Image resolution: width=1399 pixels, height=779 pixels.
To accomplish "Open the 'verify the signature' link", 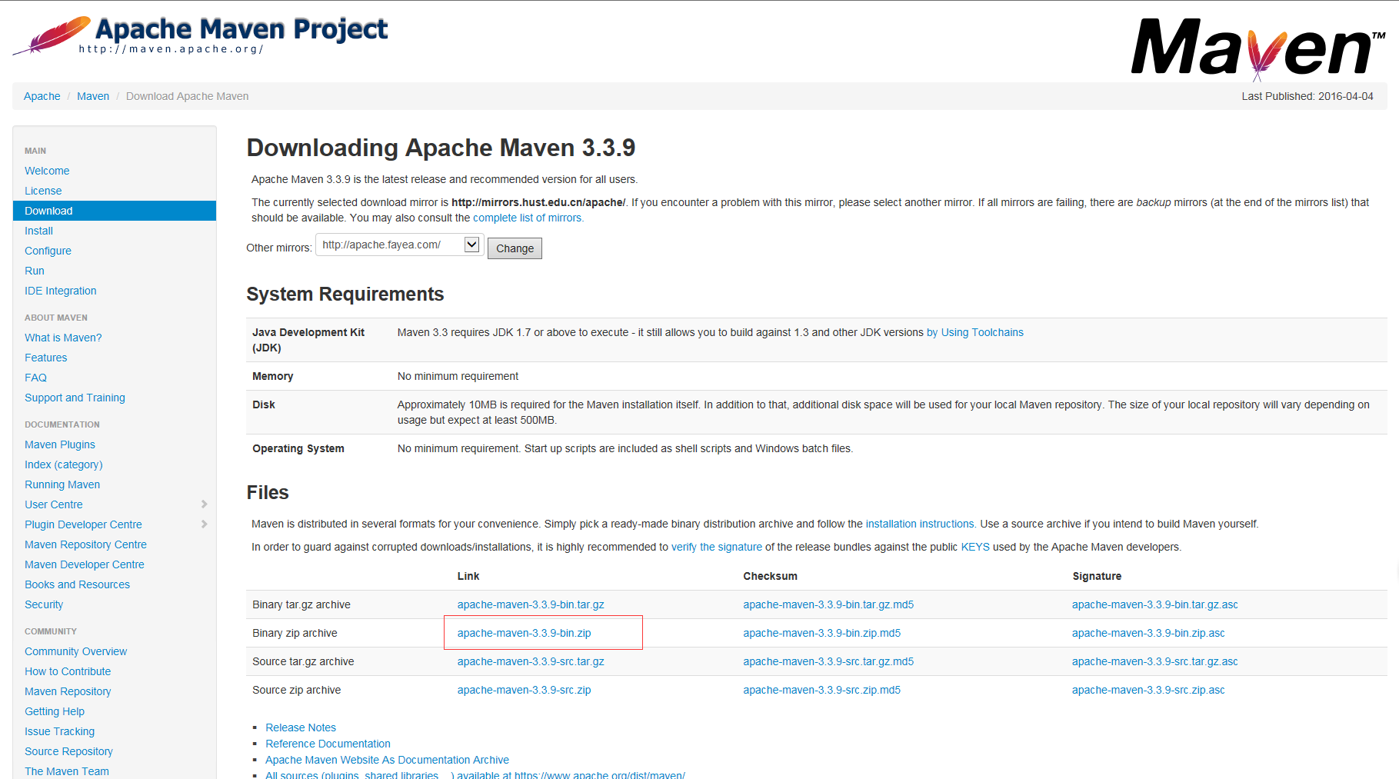I will point(717,547).
